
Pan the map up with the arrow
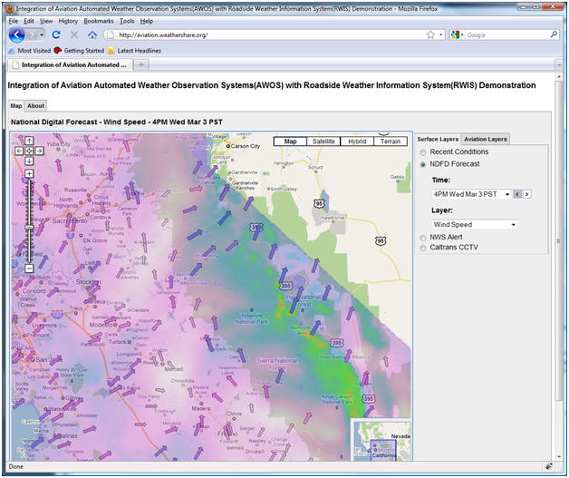pyautogui.click(x=29, y=141)
